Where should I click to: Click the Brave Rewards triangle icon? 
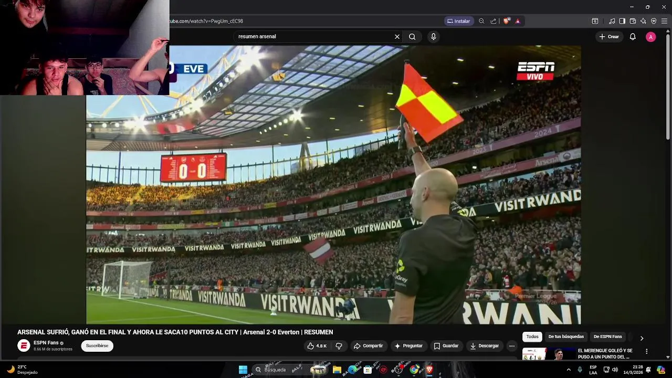click(x=518, y=21)
